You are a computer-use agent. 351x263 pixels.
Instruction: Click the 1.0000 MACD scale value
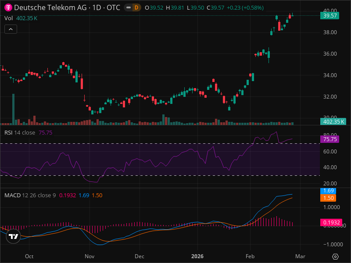tap(332, 207)
